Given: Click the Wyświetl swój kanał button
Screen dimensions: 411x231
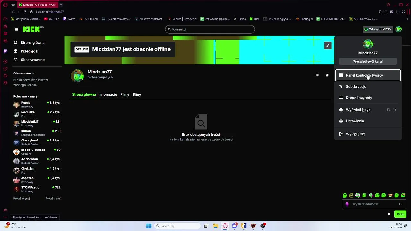Looking at the screenshot, I should point(368,61).
